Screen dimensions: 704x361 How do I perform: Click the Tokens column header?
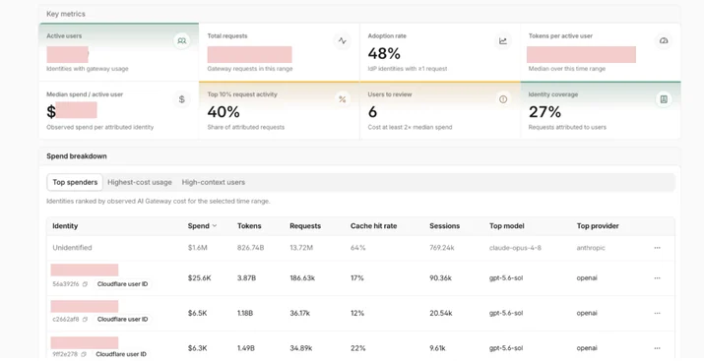249,226
